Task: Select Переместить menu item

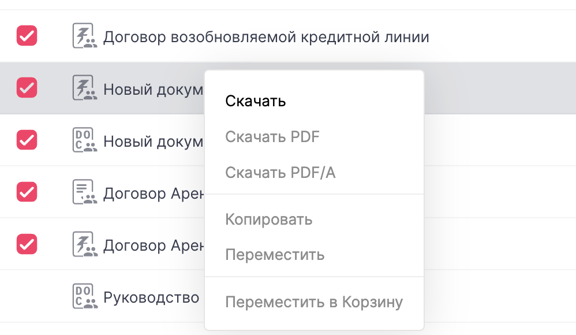Action: [x=275, y=255]
